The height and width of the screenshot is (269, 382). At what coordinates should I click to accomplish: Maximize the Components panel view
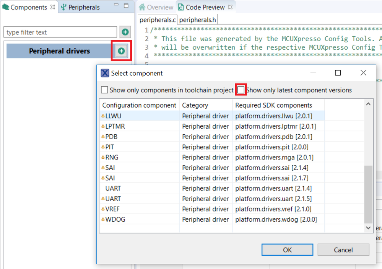(126, 6)
